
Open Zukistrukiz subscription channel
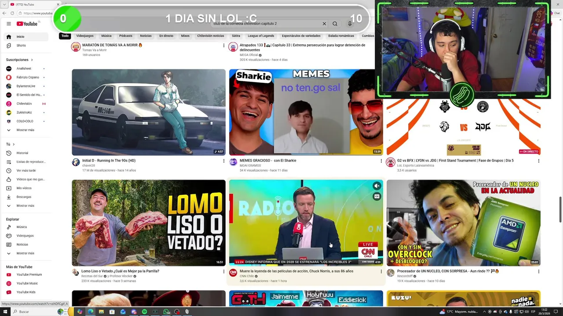point(26,113)
